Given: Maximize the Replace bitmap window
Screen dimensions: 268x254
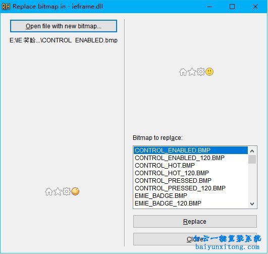Looking at the screenshot, I should pos(232,7).
